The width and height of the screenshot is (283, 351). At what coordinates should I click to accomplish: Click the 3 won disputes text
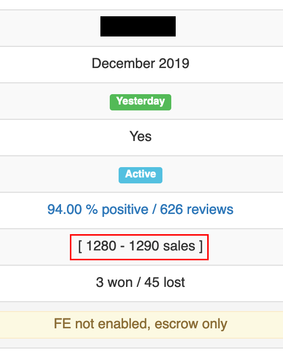[x=112, y=282]
